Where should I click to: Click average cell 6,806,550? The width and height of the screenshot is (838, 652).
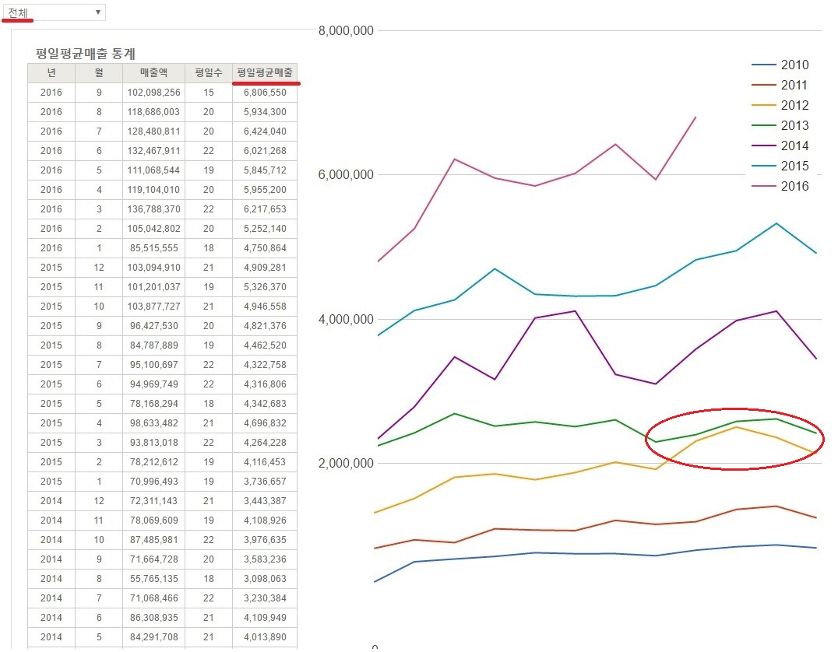pyautogui.click(x=265, y=93)
